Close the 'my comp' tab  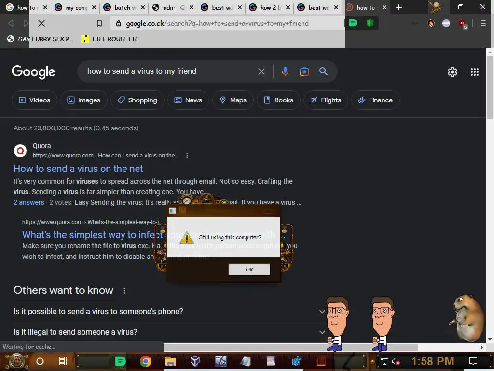[x=94, y=7]
